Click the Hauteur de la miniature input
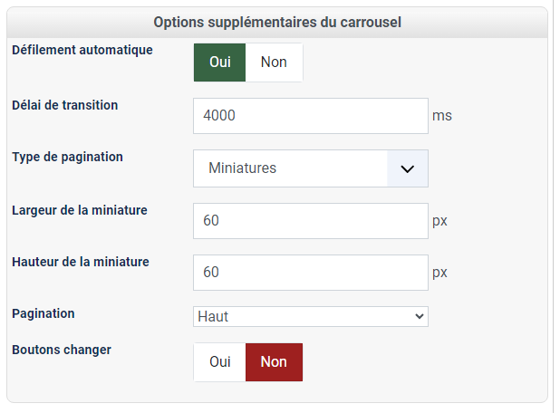This screenshot has width=560, height=413. pos(311,272)
